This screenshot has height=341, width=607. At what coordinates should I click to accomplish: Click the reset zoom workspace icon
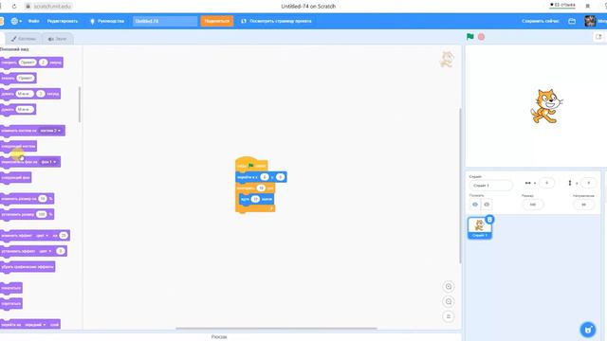[449, 316]
